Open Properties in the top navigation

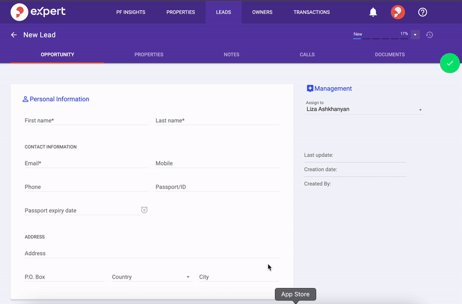point(181,12)
